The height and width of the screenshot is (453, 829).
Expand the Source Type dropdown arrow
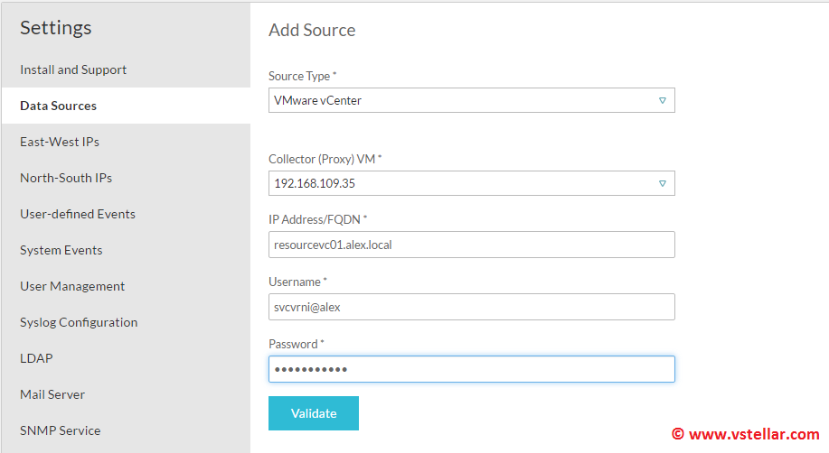tap(662, 100)
